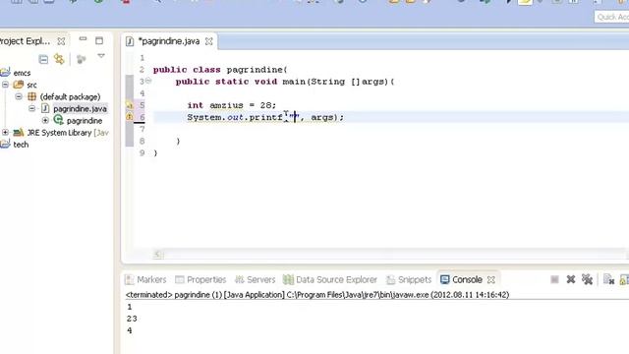Image resolution: width=629 pixels, height=354 pixels.
Task: Select the emcs project
Action: tap(22, 73)
